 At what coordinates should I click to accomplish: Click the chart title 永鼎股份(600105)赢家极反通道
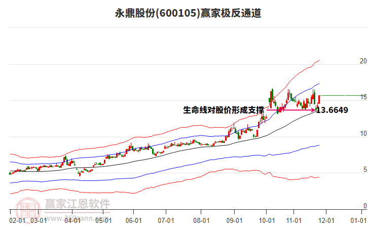coord(188,13)
